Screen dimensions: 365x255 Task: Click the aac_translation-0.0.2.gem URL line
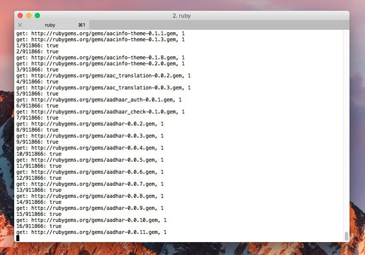point(103,76)
